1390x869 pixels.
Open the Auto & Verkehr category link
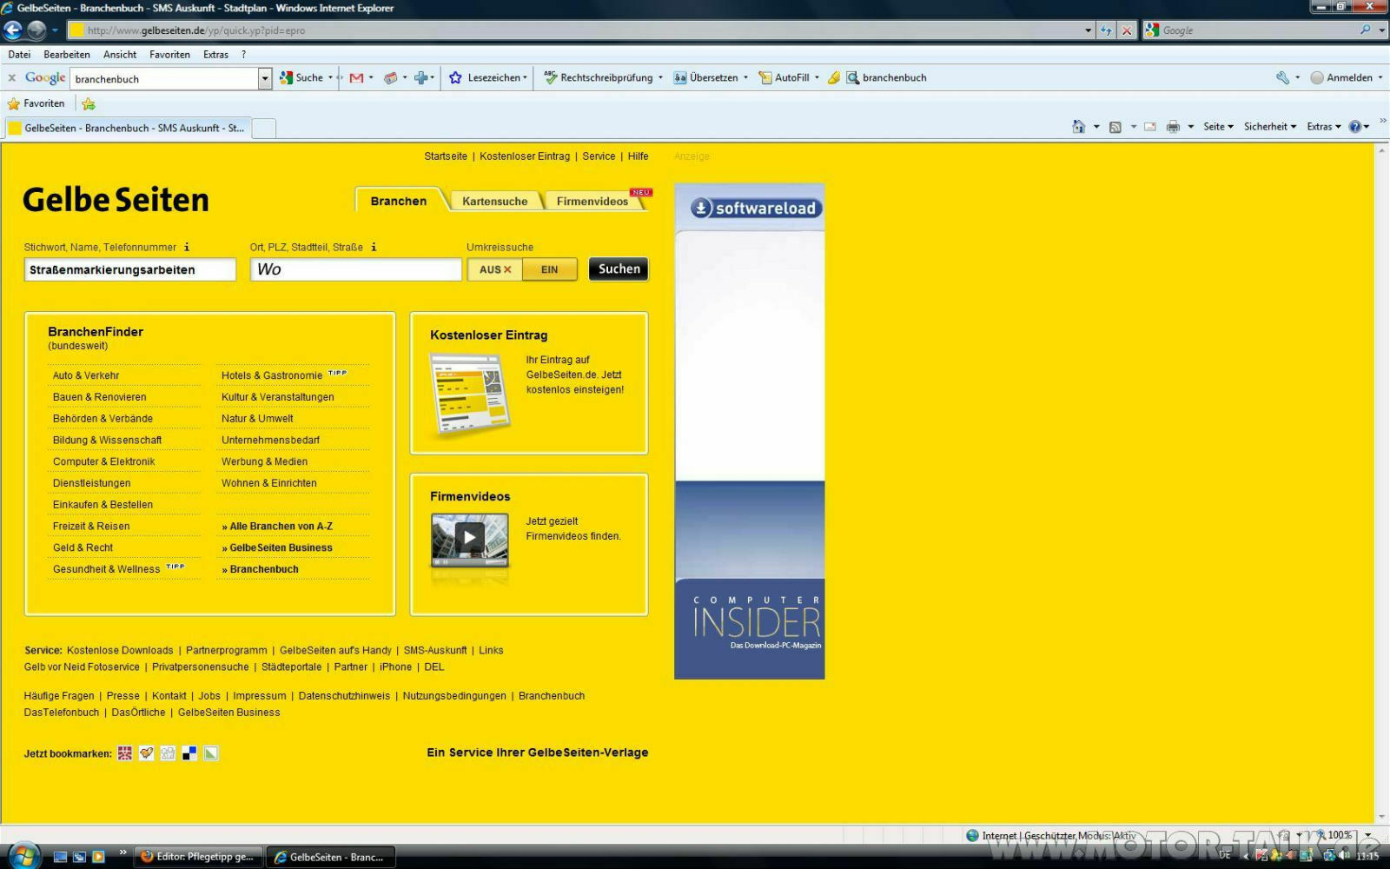[x=86, y=375]
